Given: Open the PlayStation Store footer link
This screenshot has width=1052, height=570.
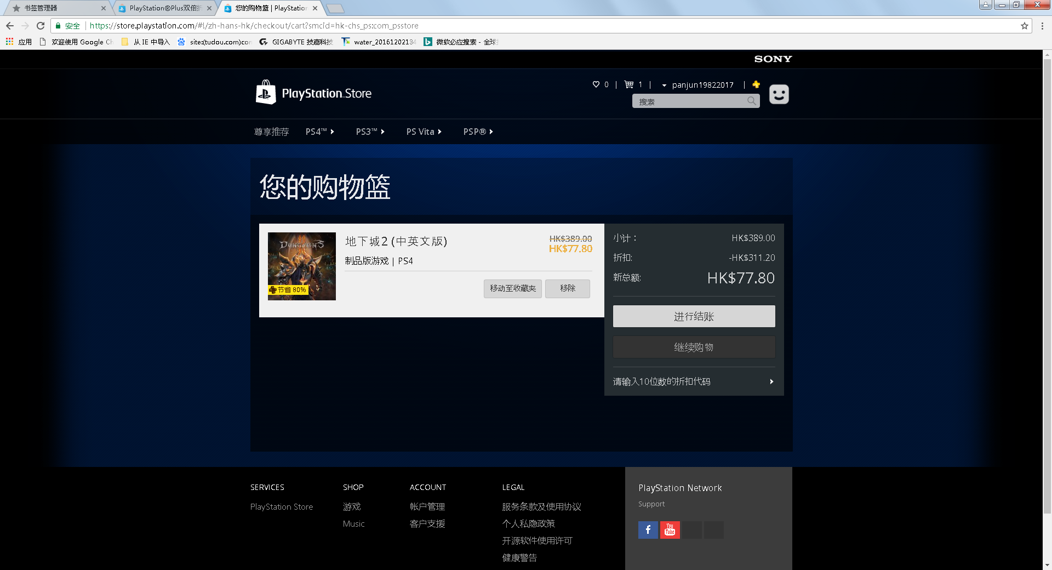Looking at the screenshot, I should tap(282, 507).
